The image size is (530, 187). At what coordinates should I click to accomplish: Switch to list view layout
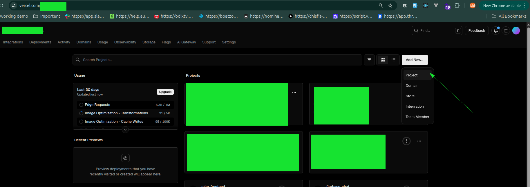[393, 60]
